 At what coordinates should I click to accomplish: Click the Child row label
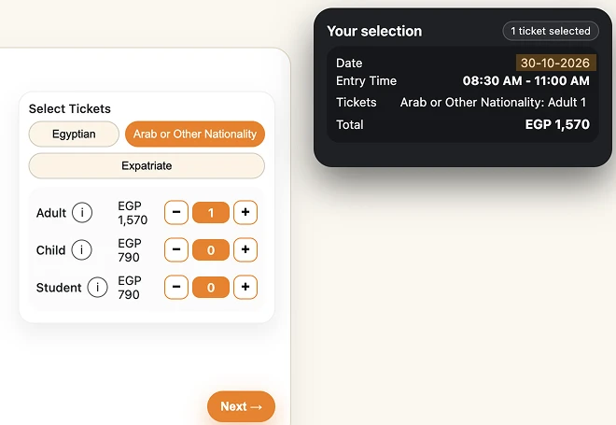(50, 250)
